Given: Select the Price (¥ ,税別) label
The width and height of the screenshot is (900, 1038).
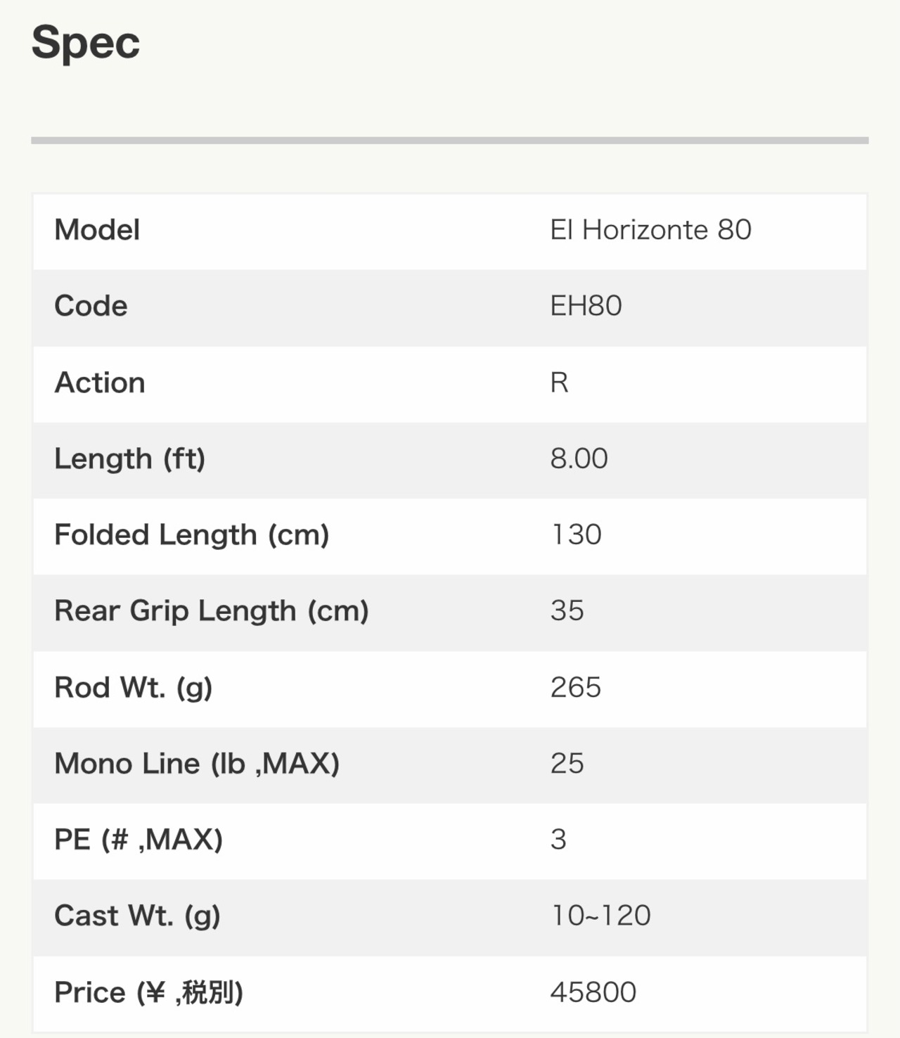Looking at the screenshot, I should [149, 992].
